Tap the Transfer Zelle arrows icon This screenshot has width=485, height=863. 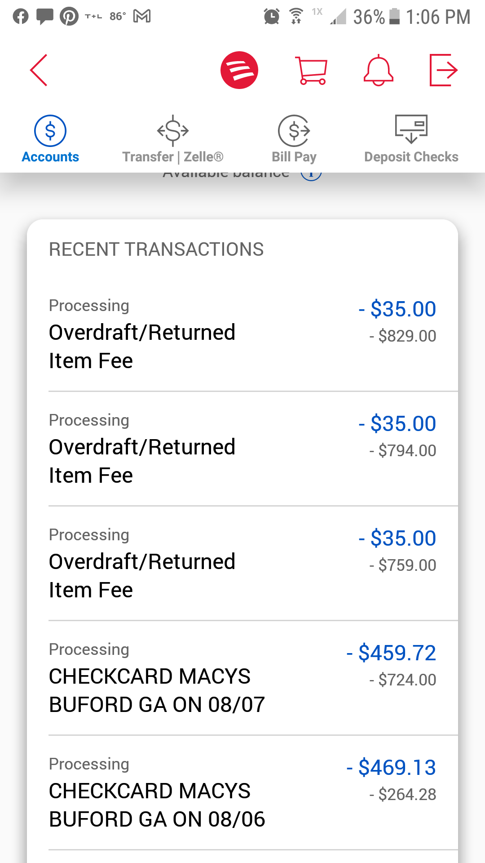(x=173, y=131)
